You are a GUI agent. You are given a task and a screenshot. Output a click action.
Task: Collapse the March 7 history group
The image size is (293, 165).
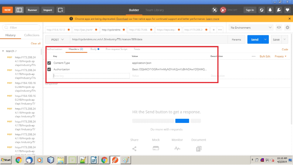3,51
